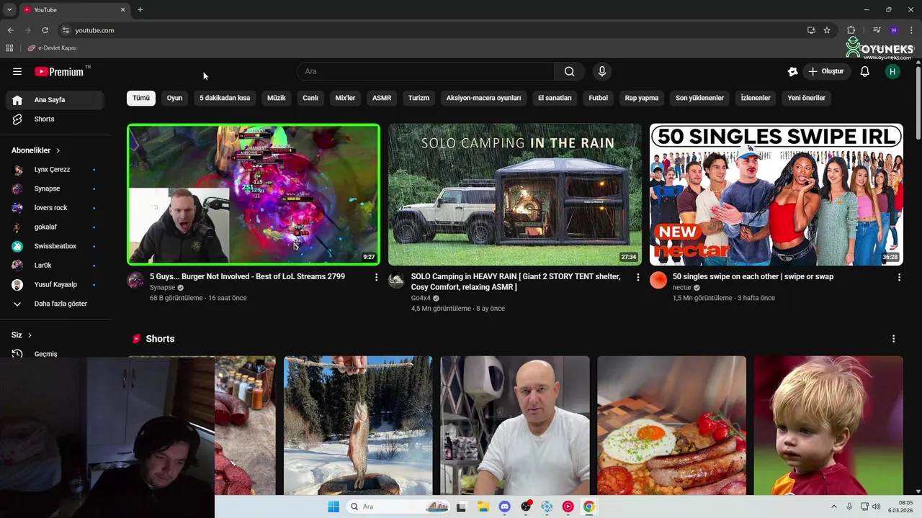Click the YouTube search input field
The image size is (922, 518).
tap(425, 71)
